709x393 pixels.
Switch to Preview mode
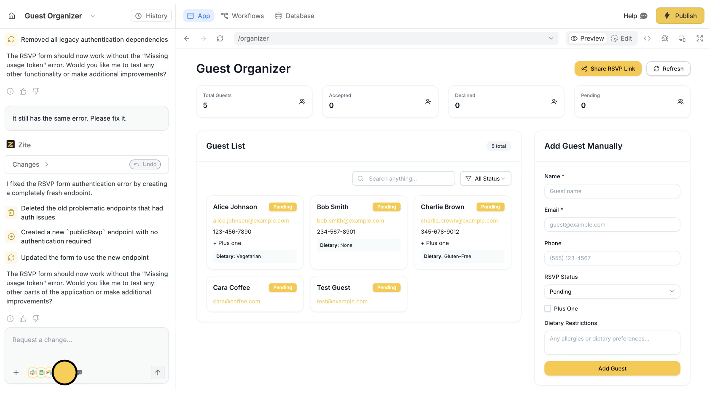[x=587, y=38]
